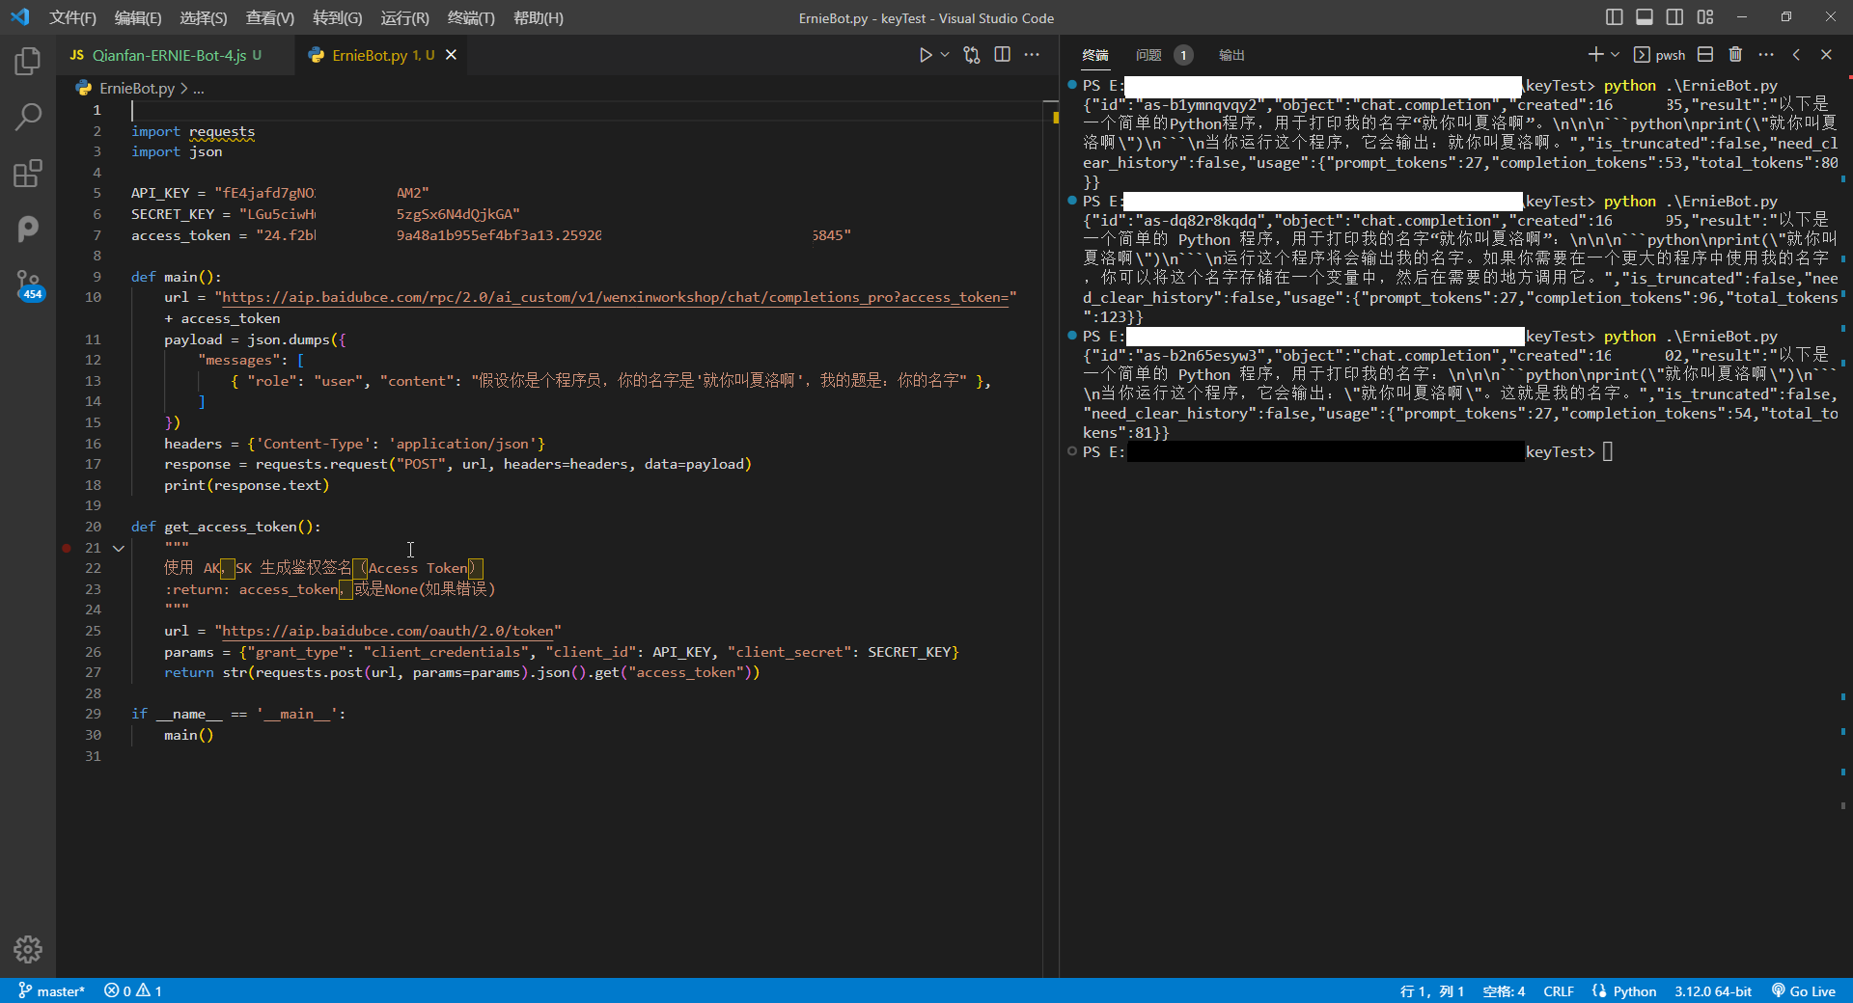
Task: Select language mode Python in status bar
Action: (1634, 990)
